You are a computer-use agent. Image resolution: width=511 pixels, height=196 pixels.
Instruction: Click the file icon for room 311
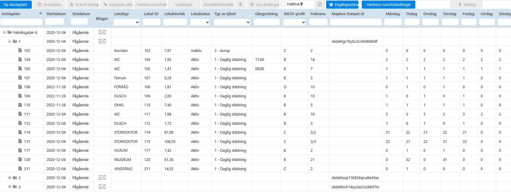point(20,168)
